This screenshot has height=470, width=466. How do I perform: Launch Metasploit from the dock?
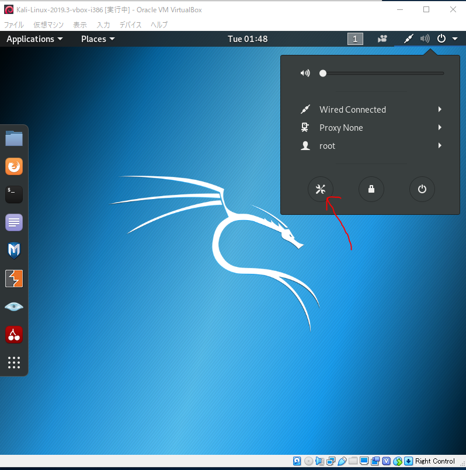click(x=14, y=250)
